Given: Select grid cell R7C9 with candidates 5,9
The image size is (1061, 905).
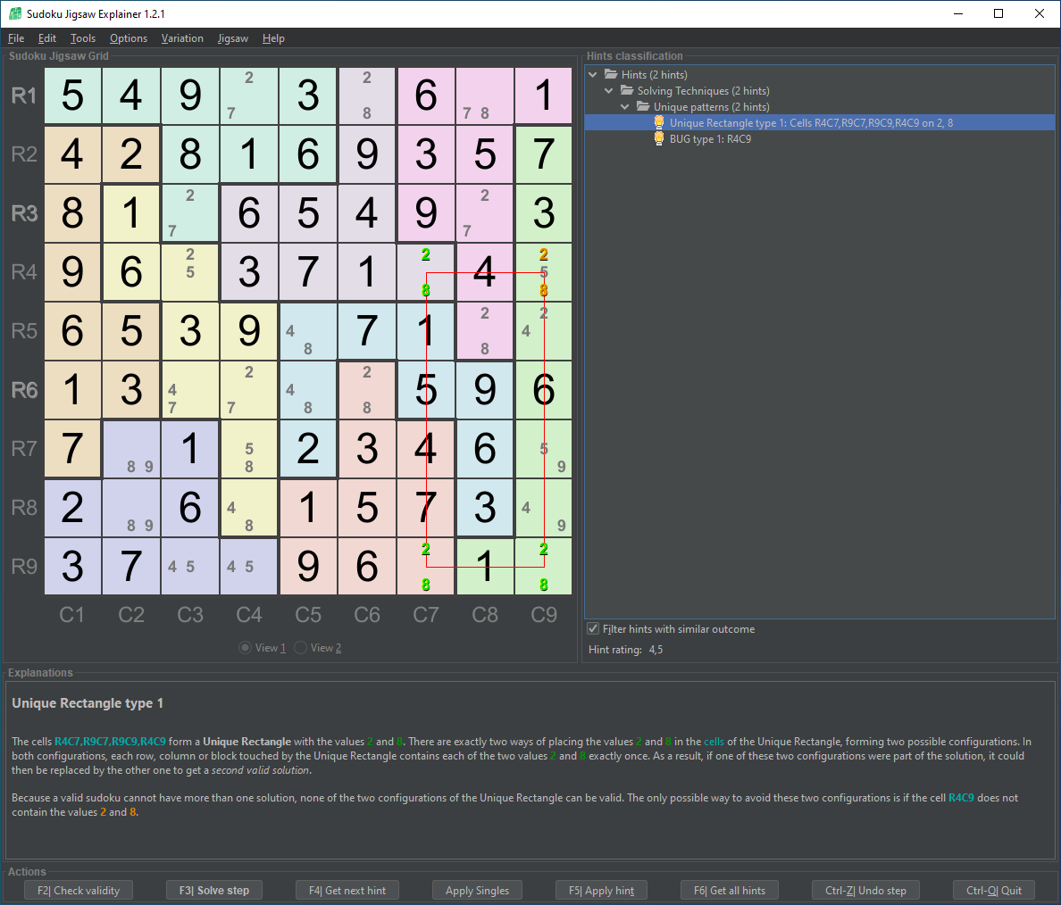Looking at the screenshot, I should tap(543, 448).
